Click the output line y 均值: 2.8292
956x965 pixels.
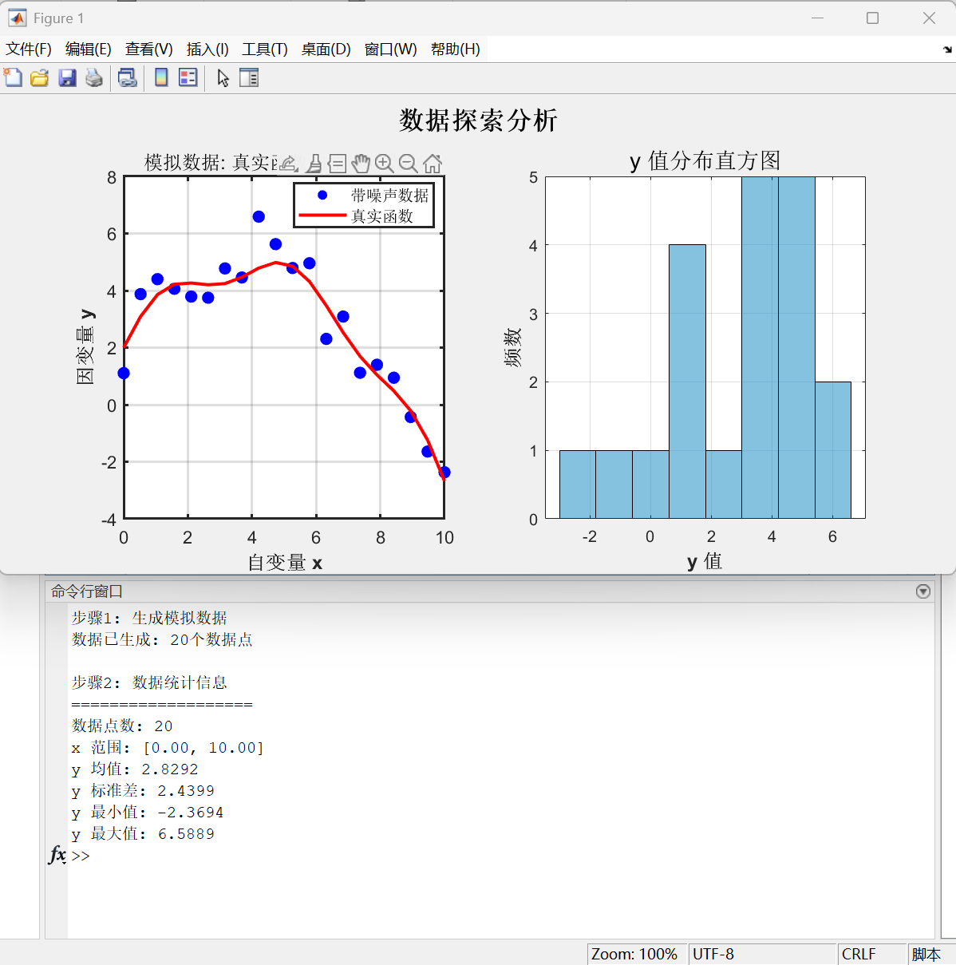[135, 769]
